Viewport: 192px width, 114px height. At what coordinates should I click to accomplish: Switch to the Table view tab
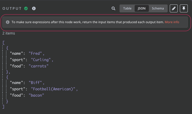[x=127, y=8]
